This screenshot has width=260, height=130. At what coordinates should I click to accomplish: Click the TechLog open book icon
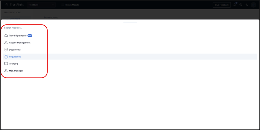tap(6, 64)
